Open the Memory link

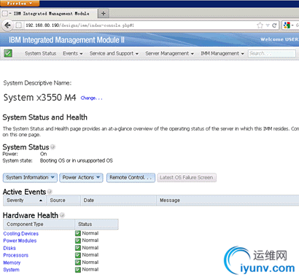coord(12,262)
